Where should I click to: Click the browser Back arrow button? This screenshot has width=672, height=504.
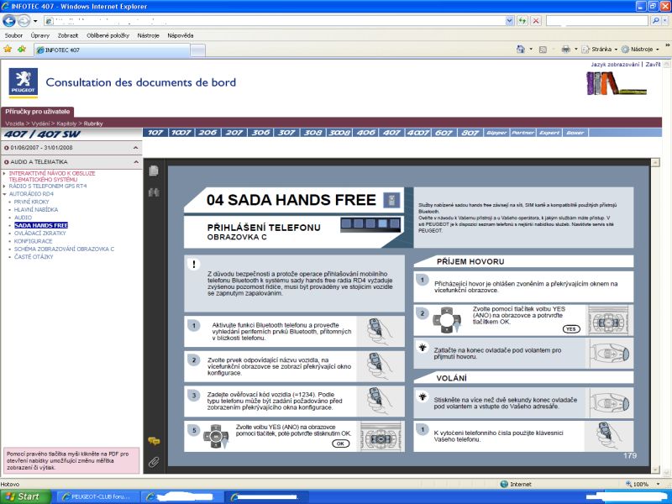9,20
